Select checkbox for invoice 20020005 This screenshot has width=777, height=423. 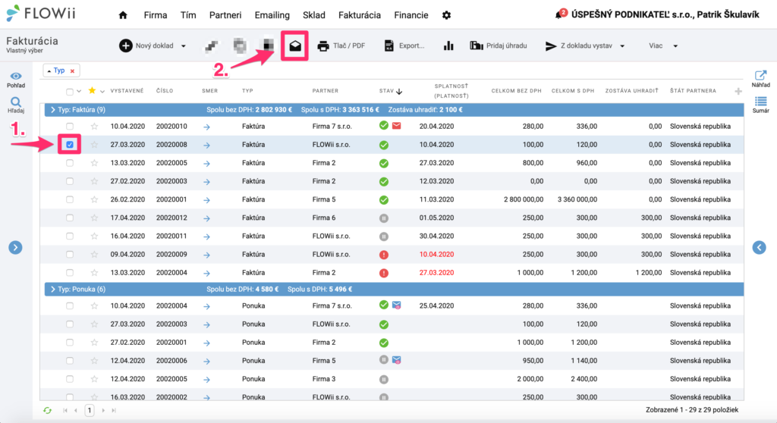[x=69, y=163]
